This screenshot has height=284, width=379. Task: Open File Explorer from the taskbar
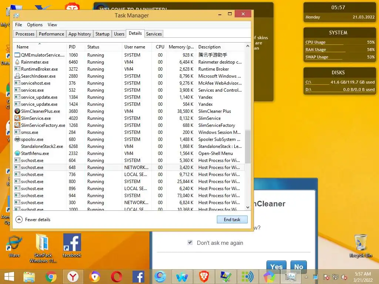(29, 277)
